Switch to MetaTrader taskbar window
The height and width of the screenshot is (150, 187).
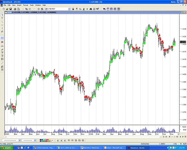tap(91, 148)
